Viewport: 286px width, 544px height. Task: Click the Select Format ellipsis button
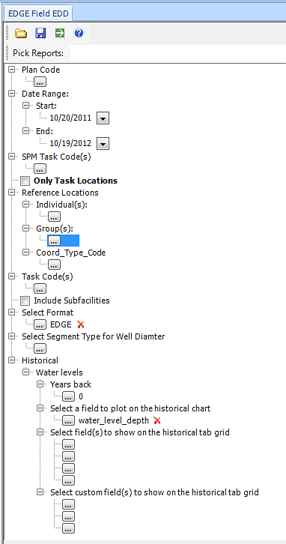point(40,324)
